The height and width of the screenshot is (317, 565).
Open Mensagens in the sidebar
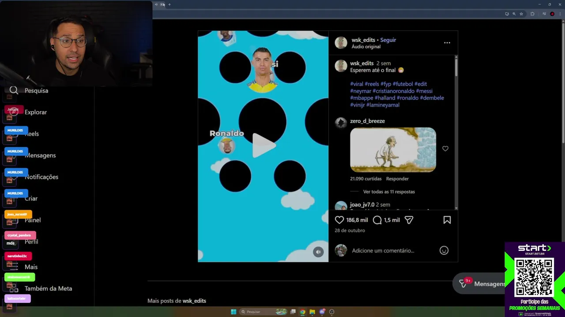(x=40, y=155)
